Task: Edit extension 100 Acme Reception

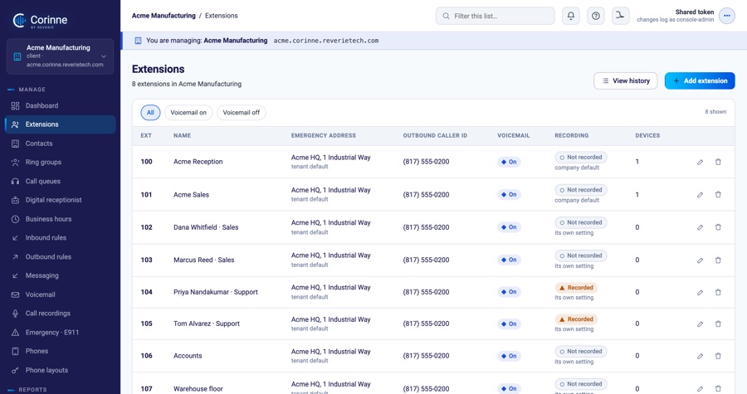Action: point(700,163)
